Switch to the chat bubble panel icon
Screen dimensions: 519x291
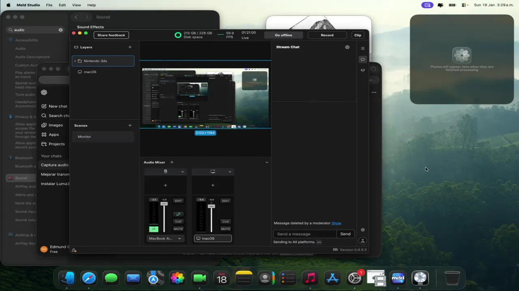(362, 59)
